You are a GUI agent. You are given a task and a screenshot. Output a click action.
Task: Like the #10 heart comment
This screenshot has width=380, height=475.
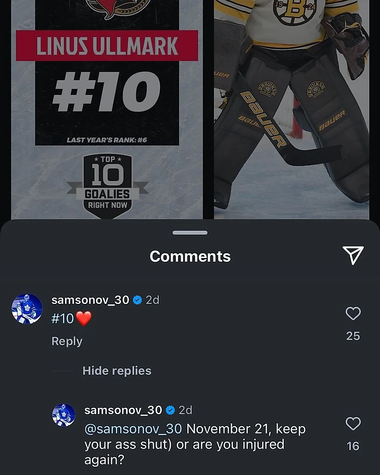[353, 313]
